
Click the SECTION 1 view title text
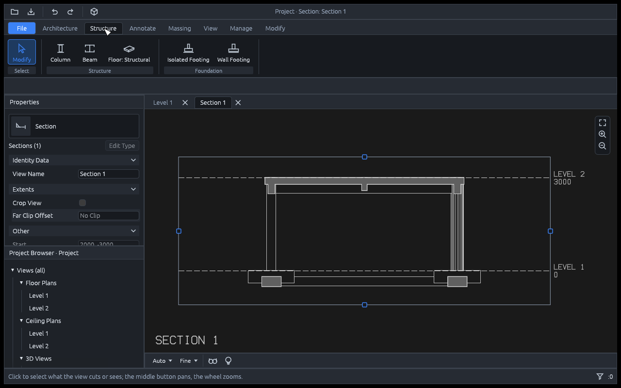[187, 340]
